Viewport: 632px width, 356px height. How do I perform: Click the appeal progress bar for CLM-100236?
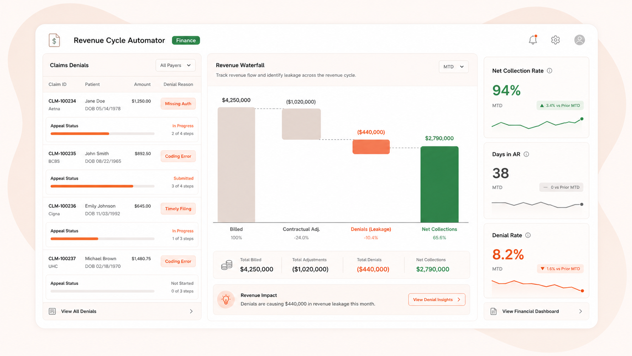tap(102, 239)
